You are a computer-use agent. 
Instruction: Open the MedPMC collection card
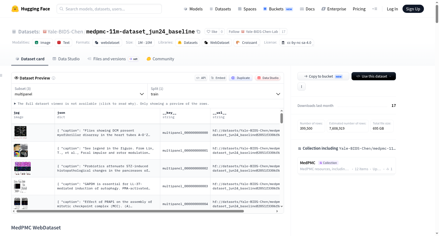point(347,166)
